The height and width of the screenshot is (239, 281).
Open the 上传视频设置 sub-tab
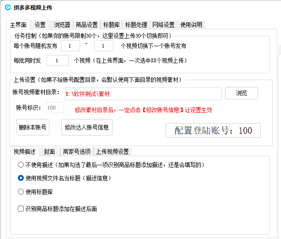tap(113, 152)
